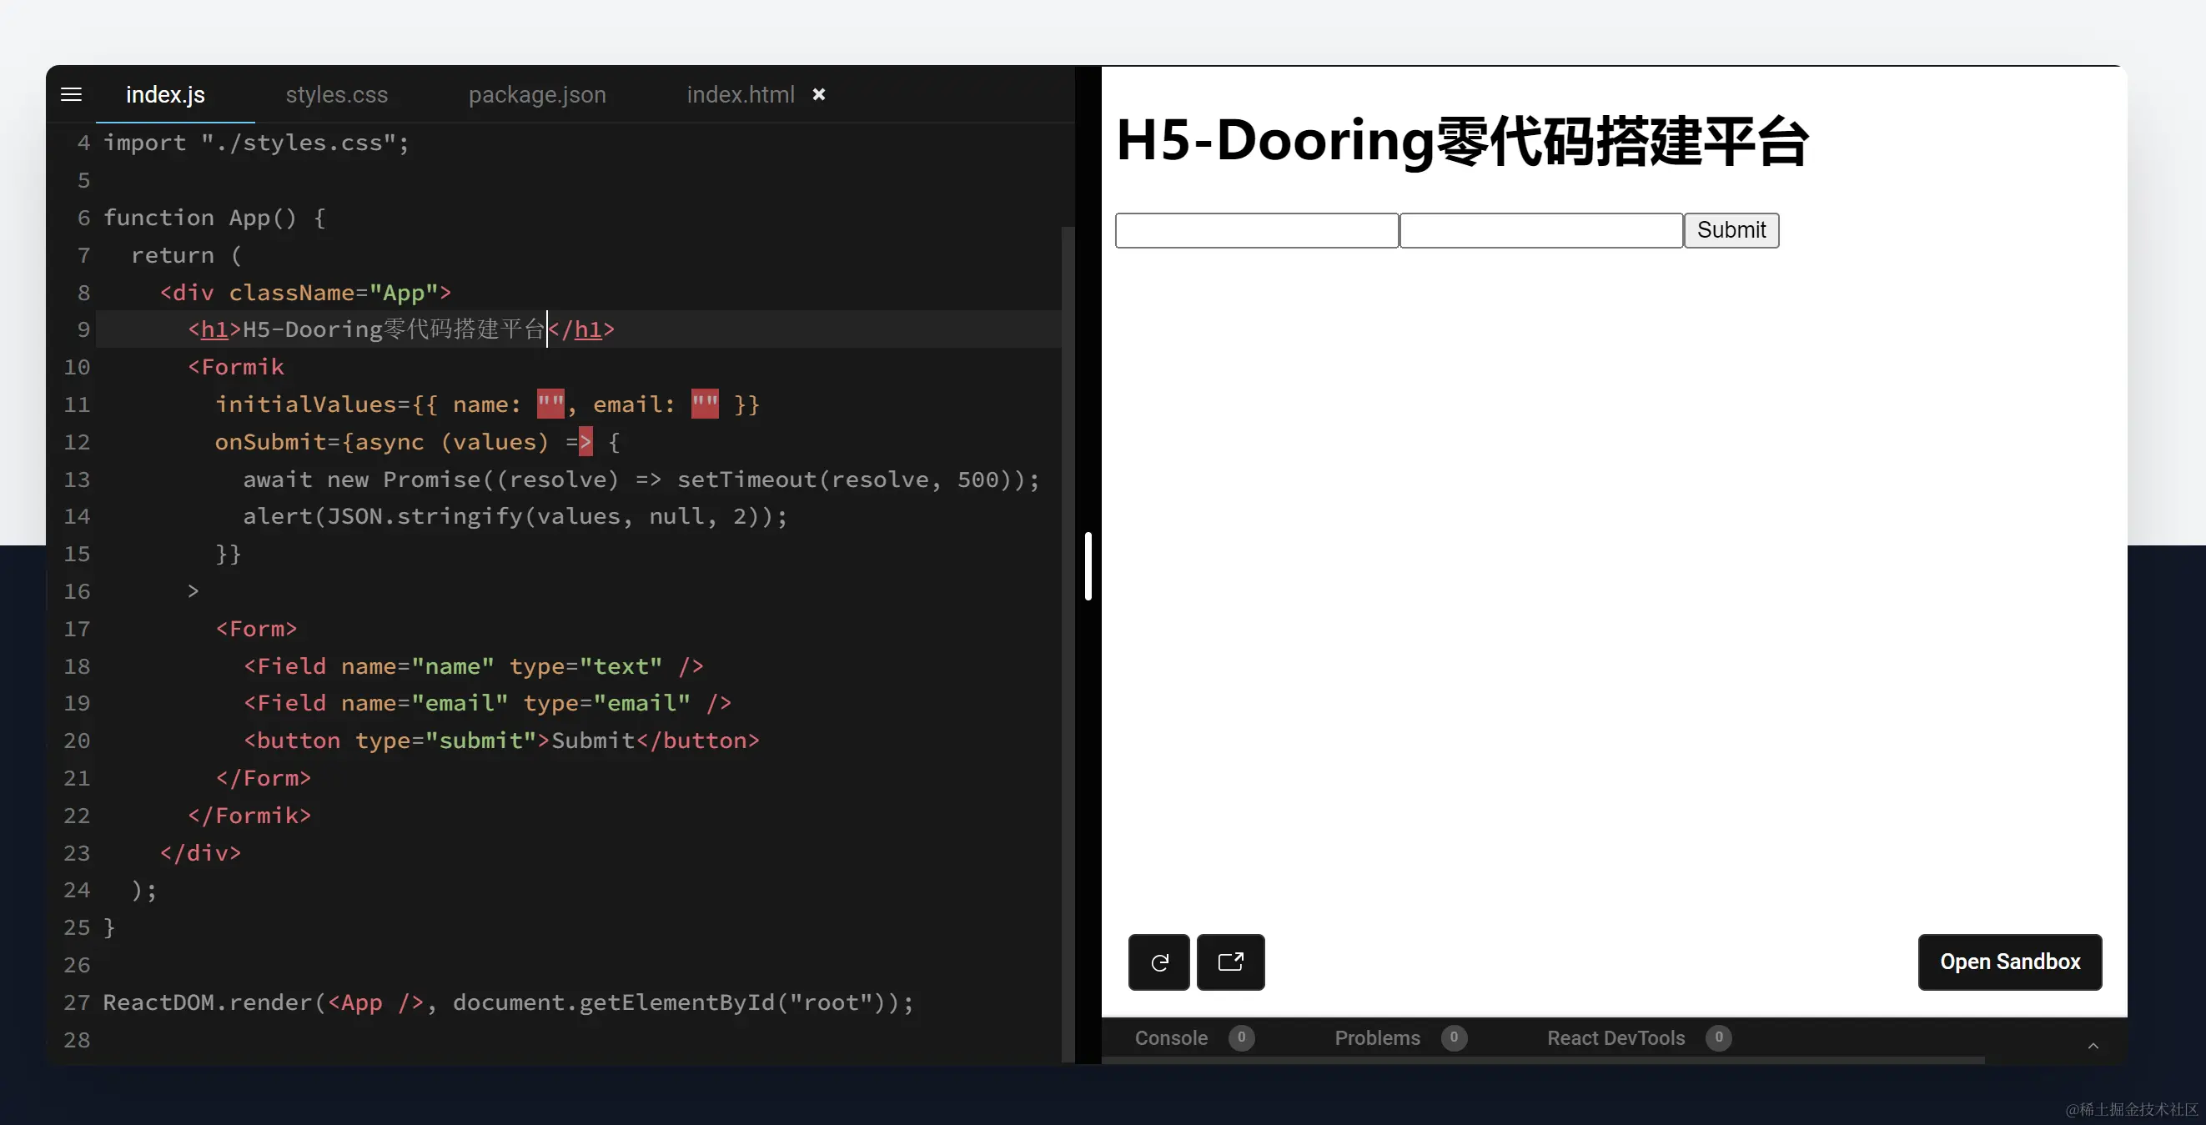The image size is (2206, 1125).
Task: Click the '<div className="App">' line
Action: pyautogui.click(x=305, y=293)
